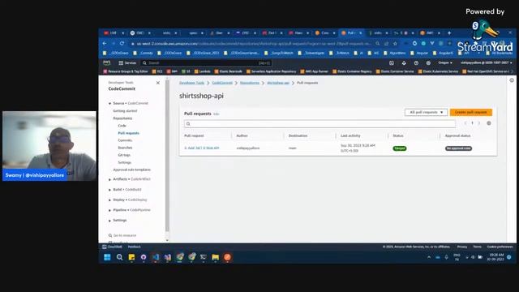Screen dimensions: 519x292
Task: Open the Pull requests Info link
Action: pyautogui.click(x=217, y=114)
